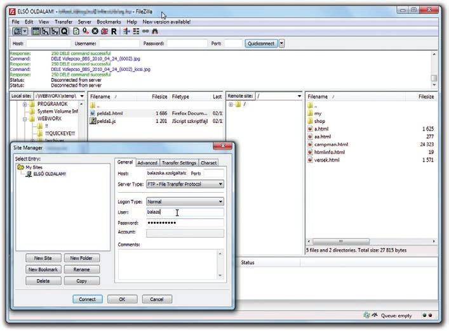The image size is (449, 331).
Task: Click the My Sites folder entry
Action: pyautogui.click(x=34, y=167)
